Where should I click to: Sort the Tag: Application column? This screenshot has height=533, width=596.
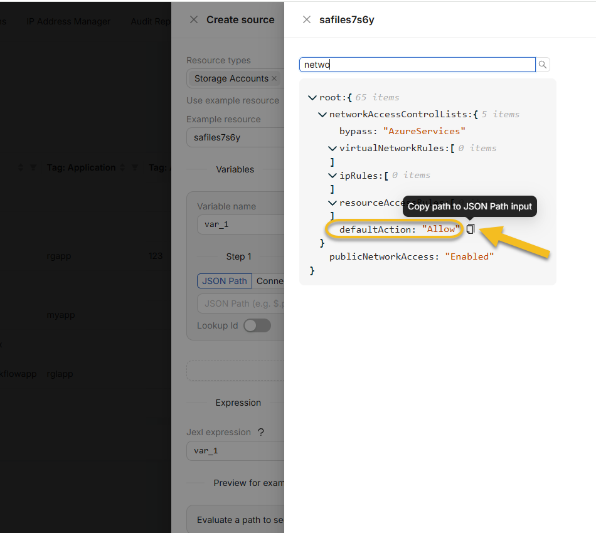pyautogui.click(x=122, y=167)
